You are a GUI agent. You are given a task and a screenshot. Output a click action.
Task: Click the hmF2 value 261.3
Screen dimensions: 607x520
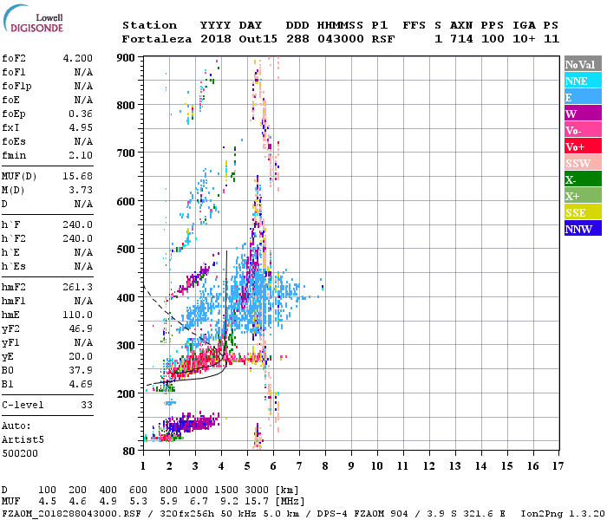click(x=78, y=287)
